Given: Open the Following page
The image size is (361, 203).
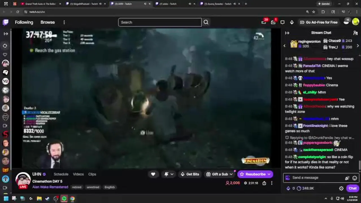Looking at the screenshot, I should pos(24,22).
